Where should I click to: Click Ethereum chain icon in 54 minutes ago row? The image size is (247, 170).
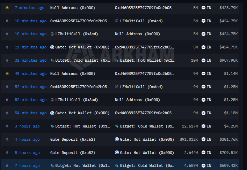tap(7, 113)
